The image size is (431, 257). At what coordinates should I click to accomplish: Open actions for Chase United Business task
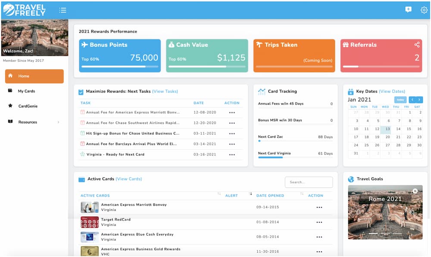pyautogui.click(x=232, y=134)
